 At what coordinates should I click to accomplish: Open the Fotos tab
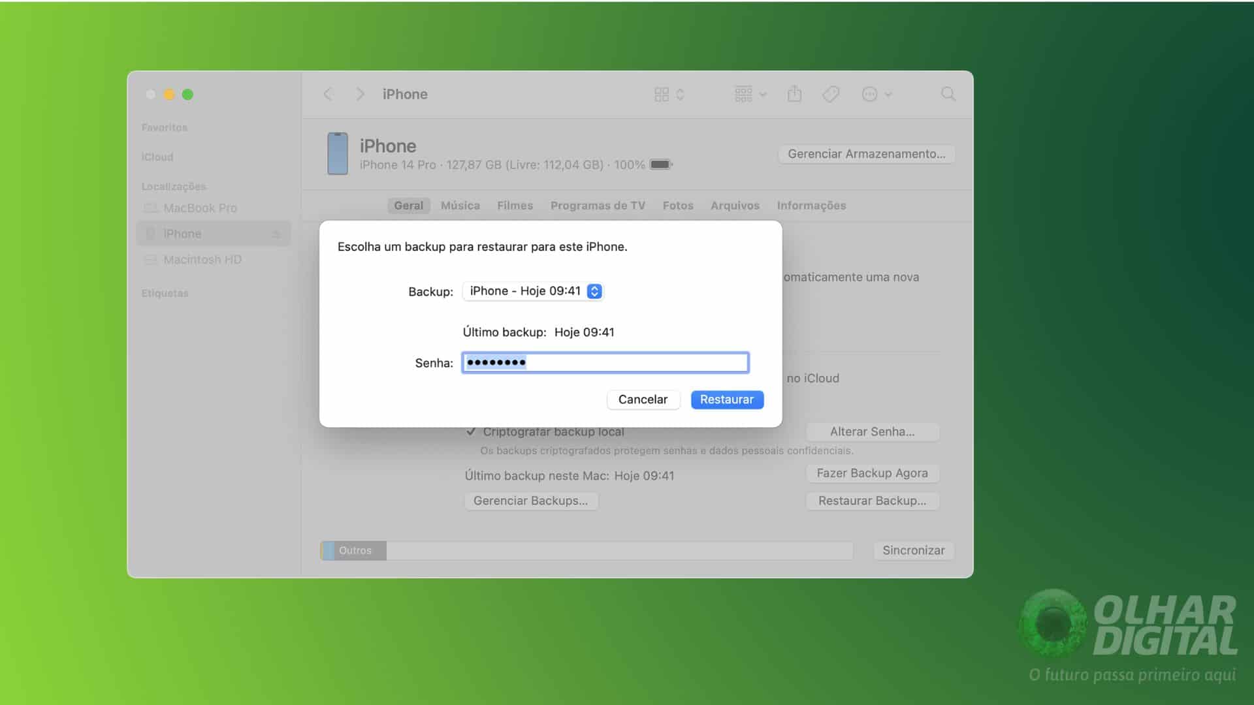pos(678,206)
